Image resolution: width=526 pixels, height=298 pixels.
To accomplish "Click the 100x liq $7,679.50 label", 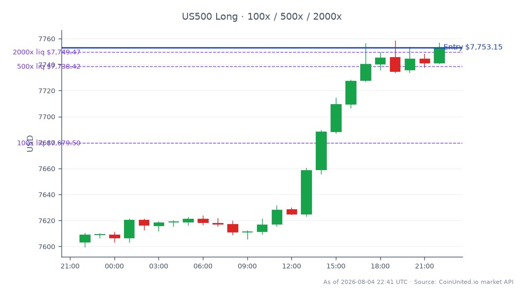I will coord(49,143).
